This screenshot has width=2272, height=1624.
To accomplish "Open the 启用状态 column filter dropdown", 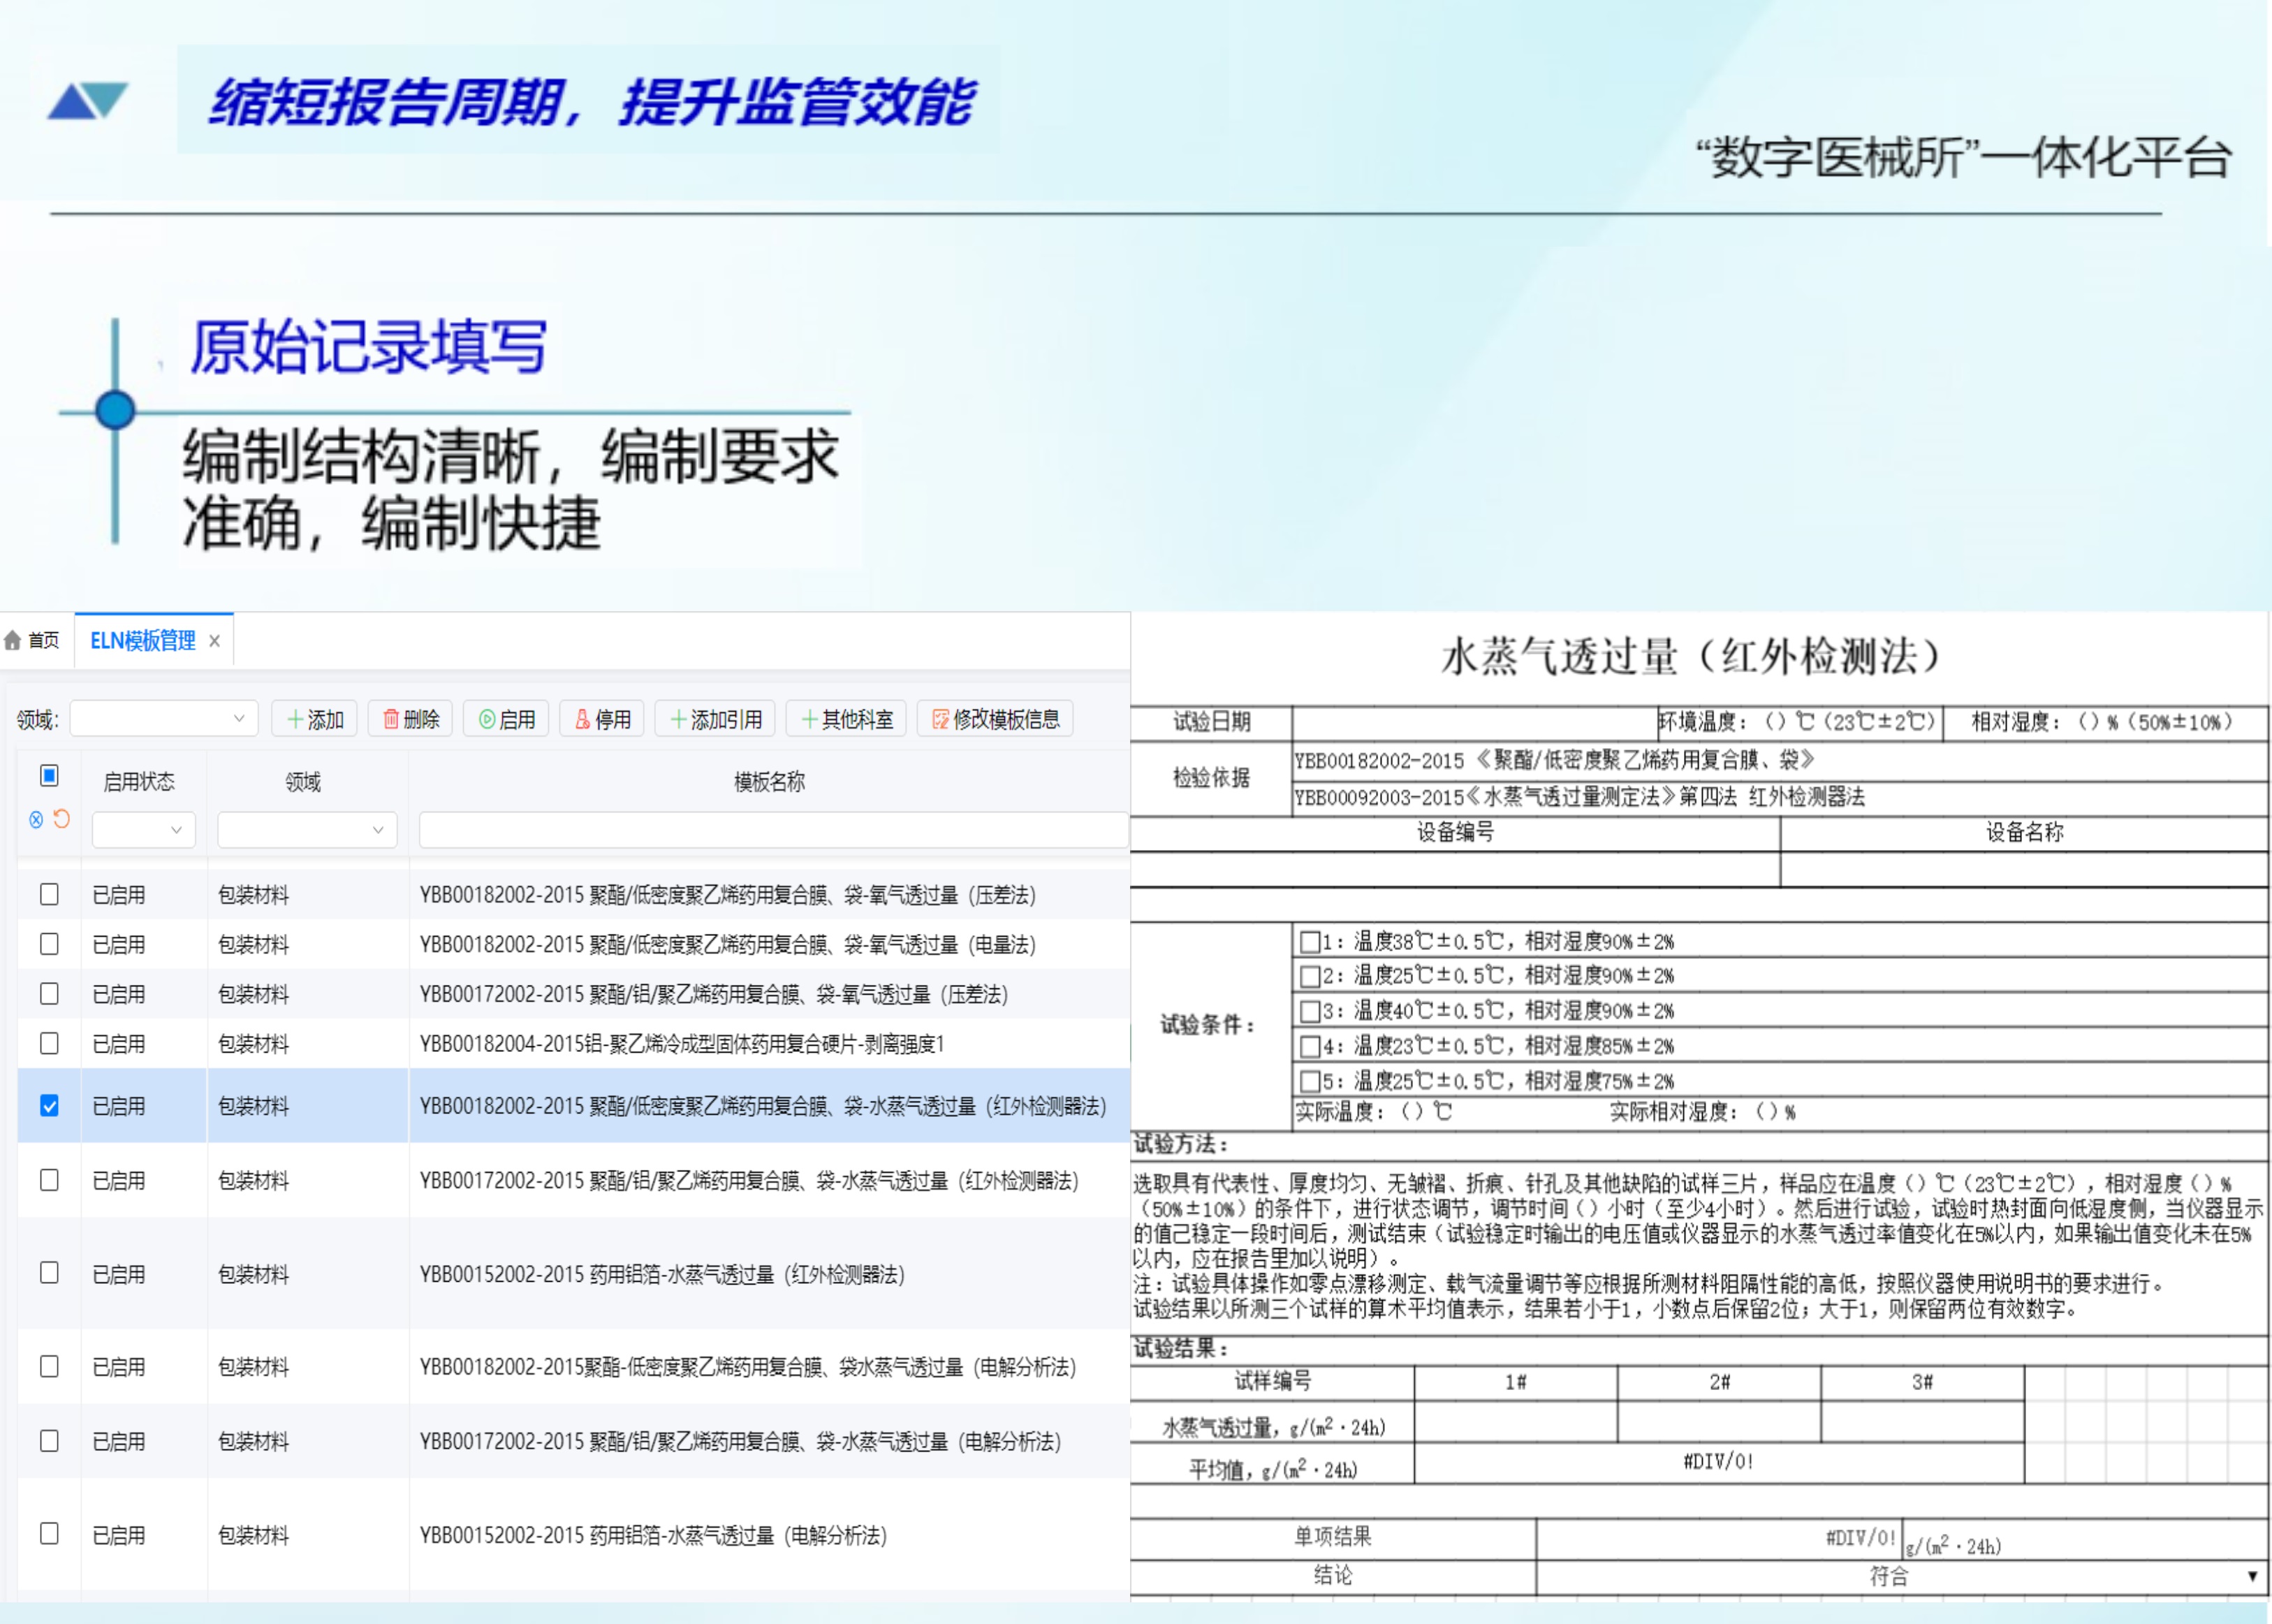I will tap(143, 830).
